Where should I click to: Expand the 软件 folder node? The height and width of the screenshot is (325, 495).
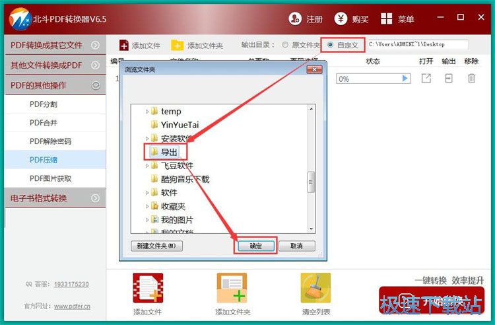147,193
